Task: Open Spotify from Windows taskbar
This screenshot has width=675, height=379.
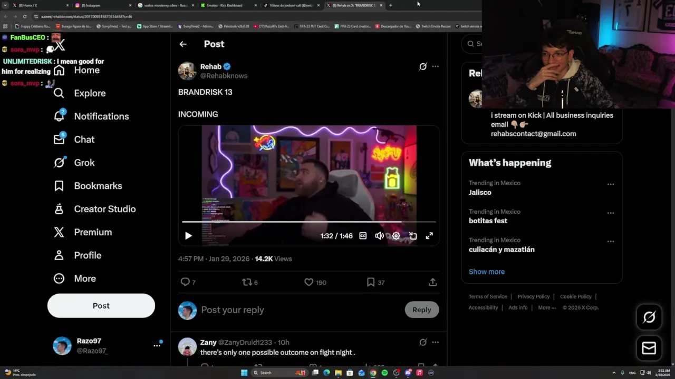Action: (384, 373)
